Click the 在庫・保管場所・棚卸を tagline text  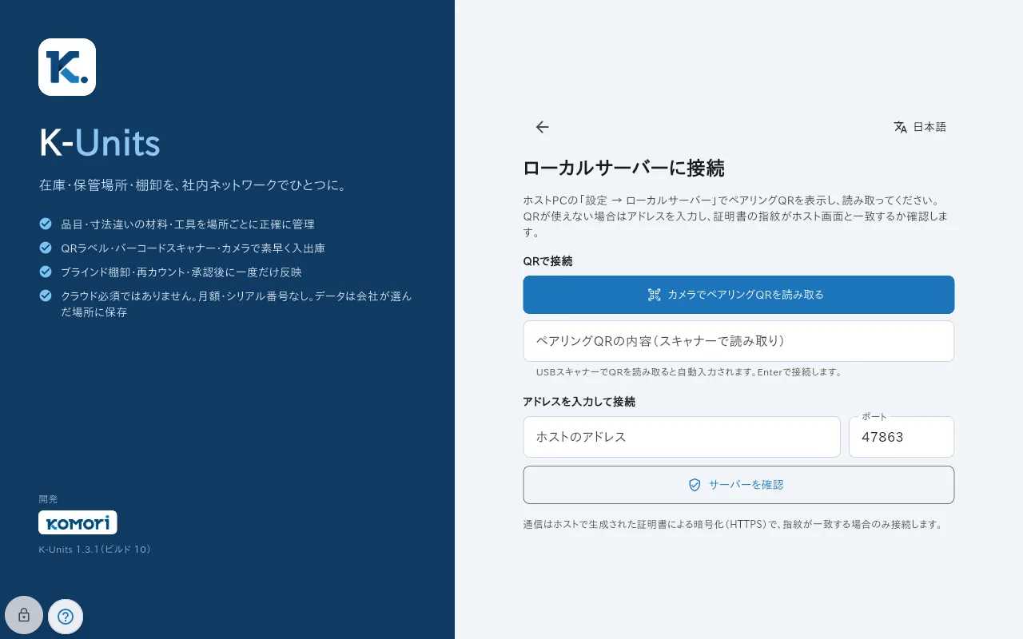pyautogui.click(x=193, y=185)
